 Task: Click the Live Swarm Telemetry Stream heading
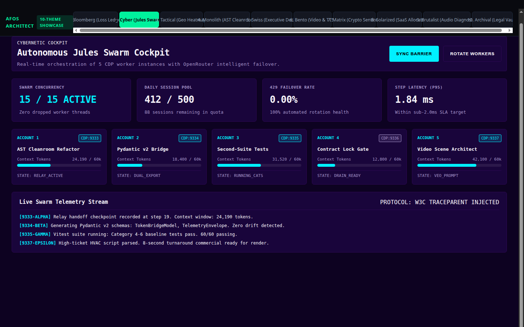[x=64, y=202]
